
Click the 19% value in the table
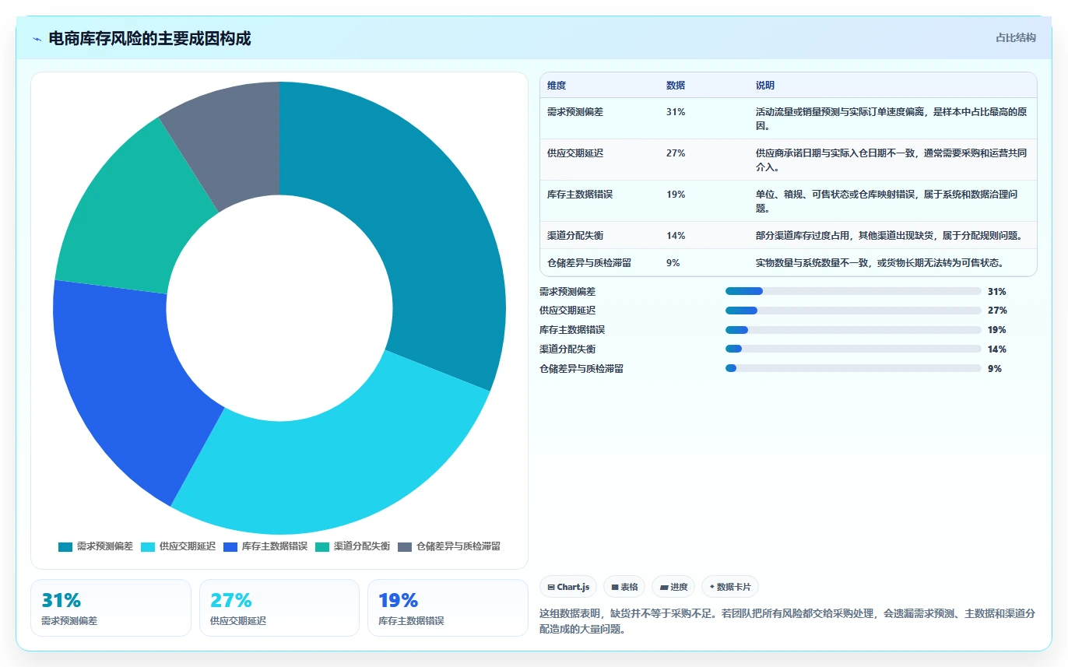pyautogui.click(x=676, y=195)
